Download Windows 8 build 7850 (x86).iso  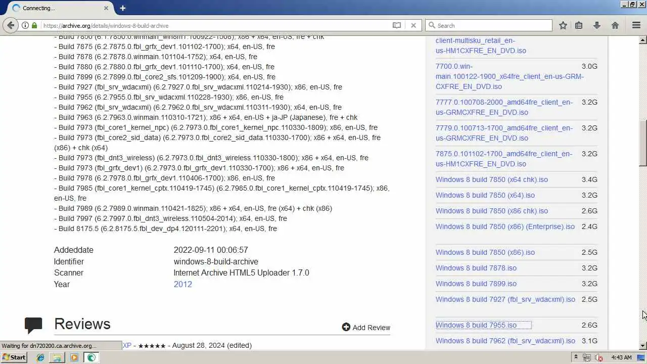coord(485,252)
